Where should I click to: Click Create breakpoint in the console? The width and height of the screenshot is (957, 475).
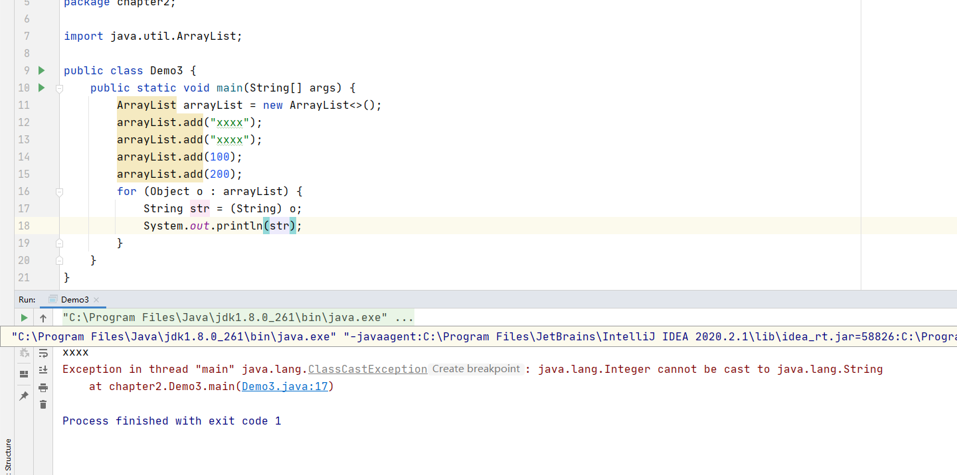pyautogui.click(x=474, y=369)
